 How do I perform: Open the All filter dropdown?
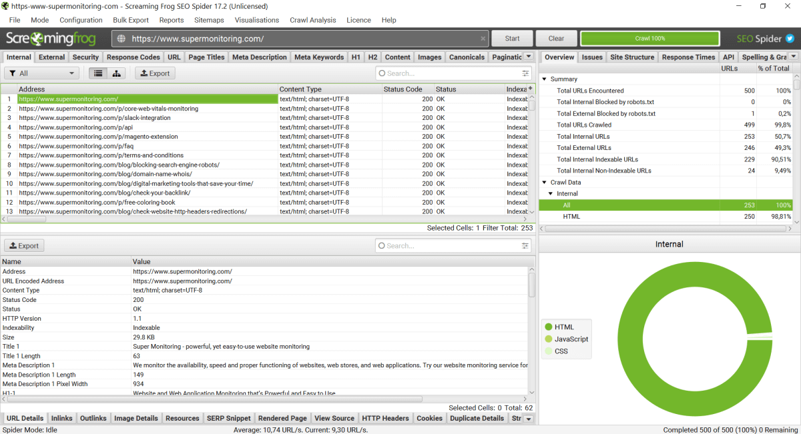(42, 73)
